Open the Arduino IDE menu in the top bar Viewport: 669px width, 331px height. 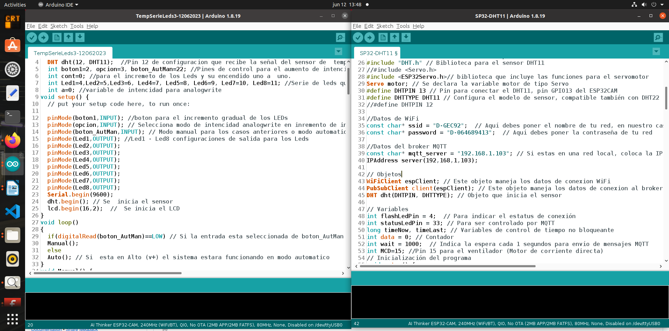click(x=58, y=5)
